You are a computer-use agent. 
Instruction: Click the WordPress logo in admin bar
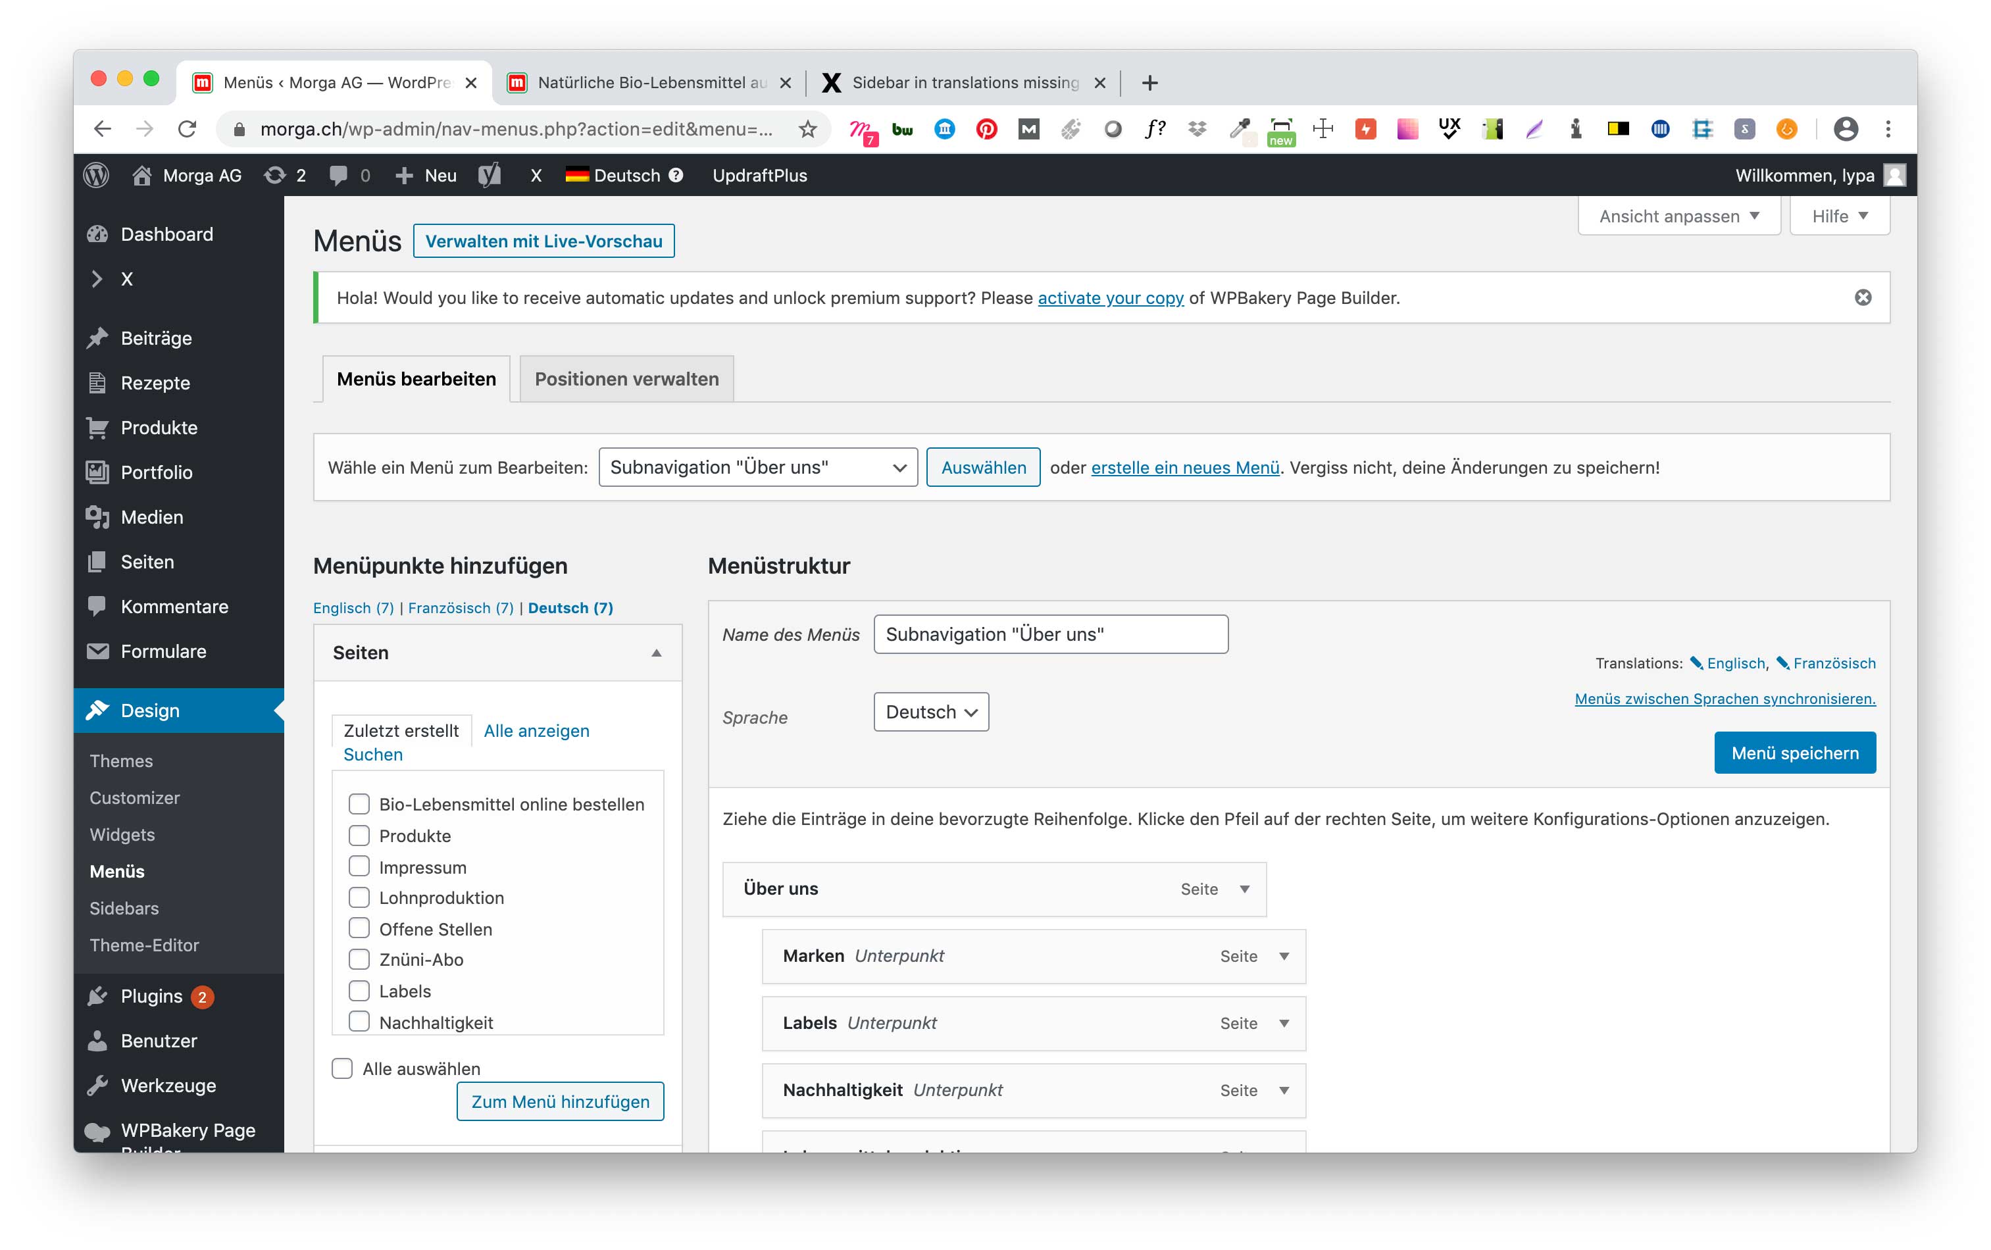[x=97, y=175]
